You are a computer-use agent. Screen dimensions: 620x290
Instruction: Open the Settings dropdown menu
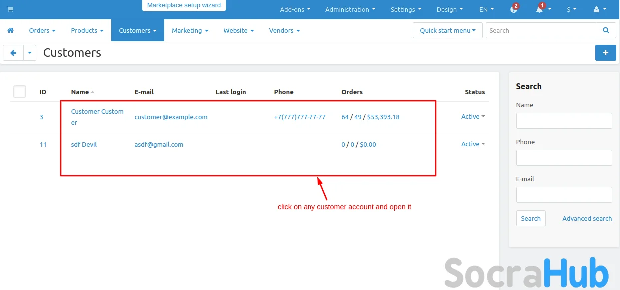point(406,9)
